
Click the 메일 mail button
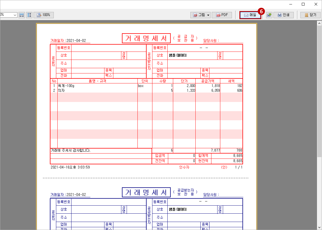click(250, 15)
